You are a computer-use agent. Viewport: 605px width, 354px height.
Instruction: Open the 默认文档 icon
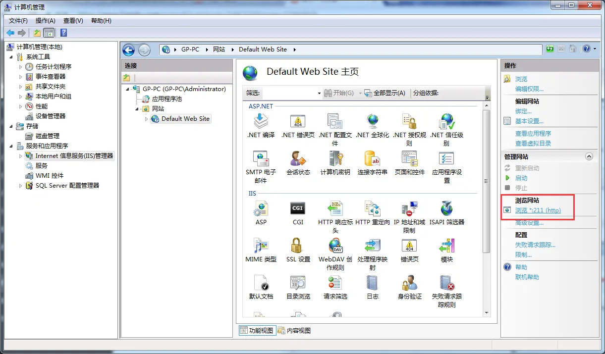[x=261, y=283]
